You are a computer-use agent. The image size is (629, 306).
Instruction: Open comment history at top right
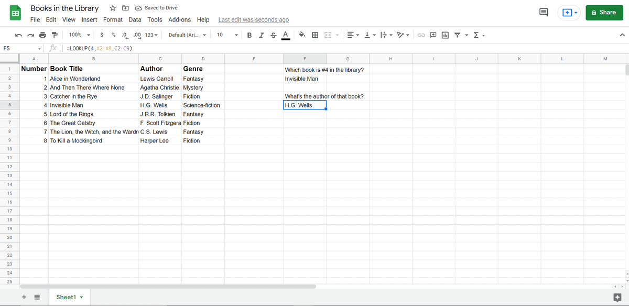[543, 13]
